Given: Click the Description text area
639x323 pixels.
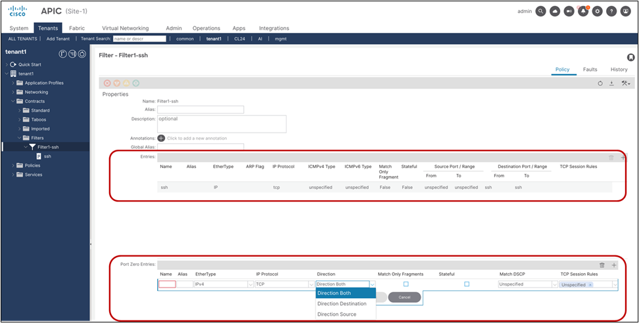Looking at the screenshot, I should 222,124.
